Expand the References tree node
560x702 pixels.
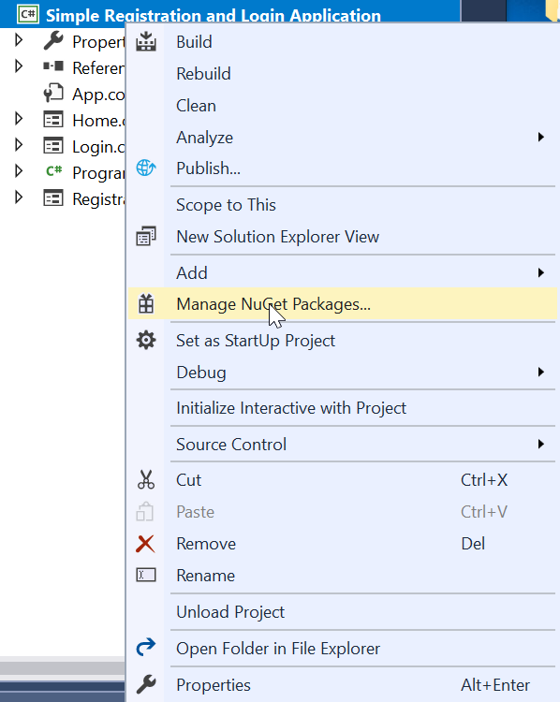19,66
